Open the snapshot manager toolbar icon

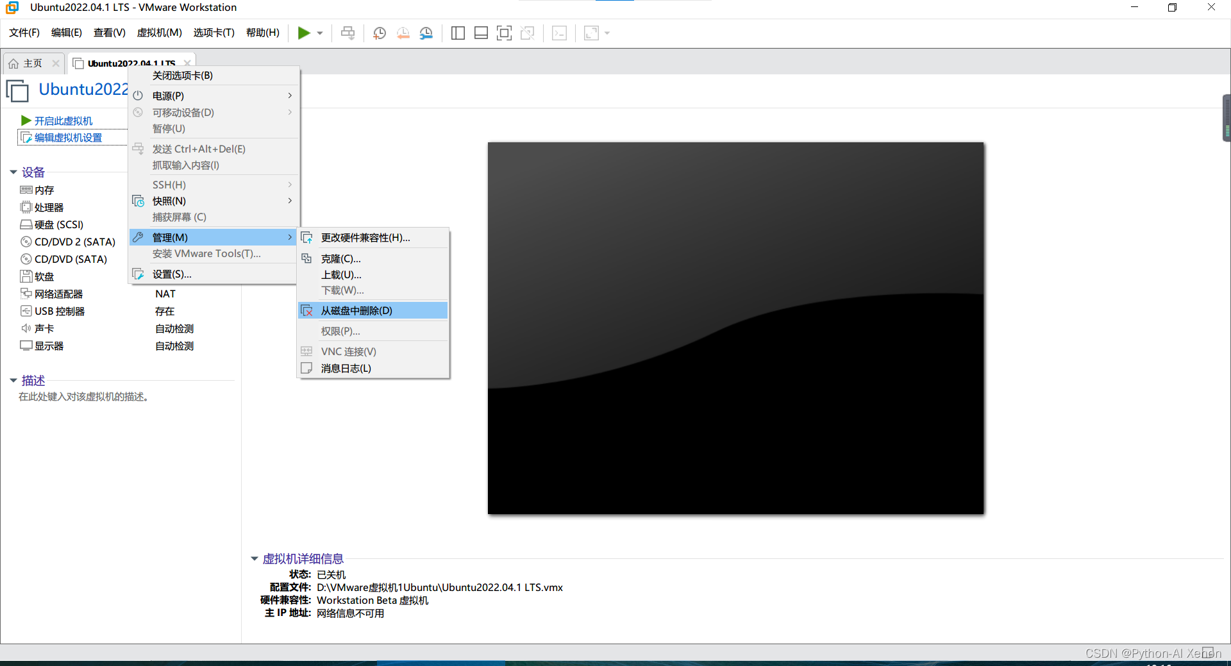(x=426, y=33)
